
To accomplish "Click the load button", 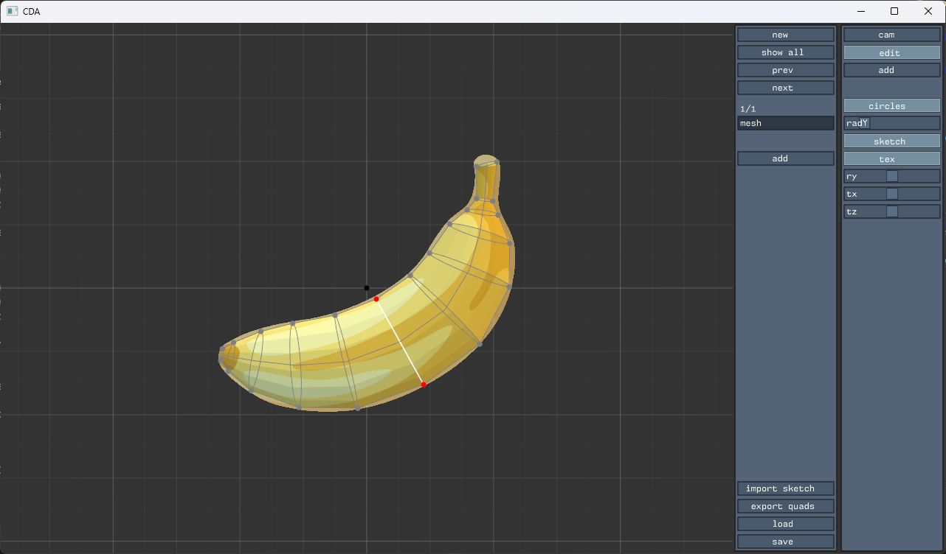I will pyautogui.click(x=785, y=524).
